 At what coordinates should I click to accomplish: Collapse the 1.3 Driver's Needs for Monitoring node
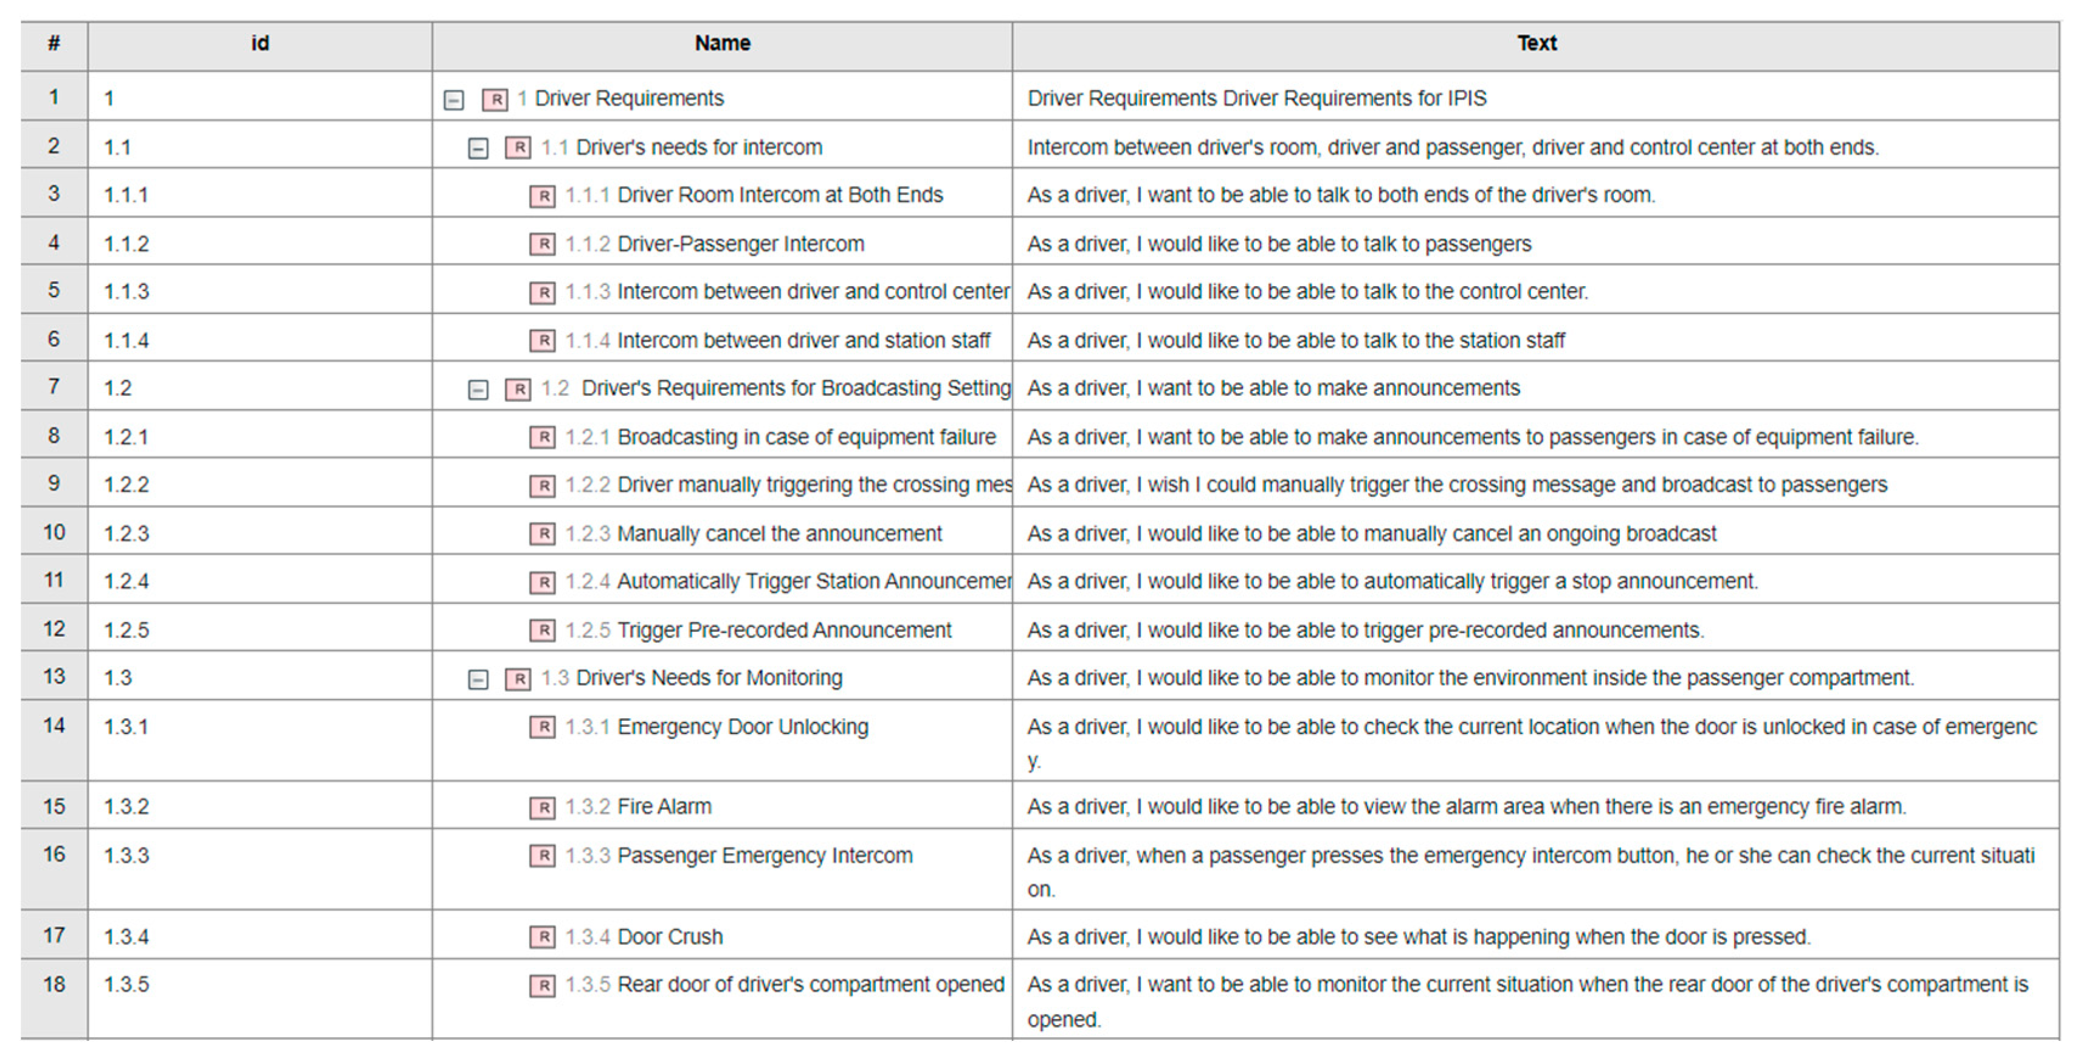point(478,679)
